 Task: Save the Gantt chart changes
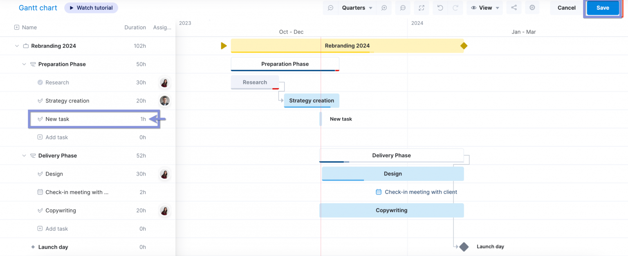click(x=602, y=8)
